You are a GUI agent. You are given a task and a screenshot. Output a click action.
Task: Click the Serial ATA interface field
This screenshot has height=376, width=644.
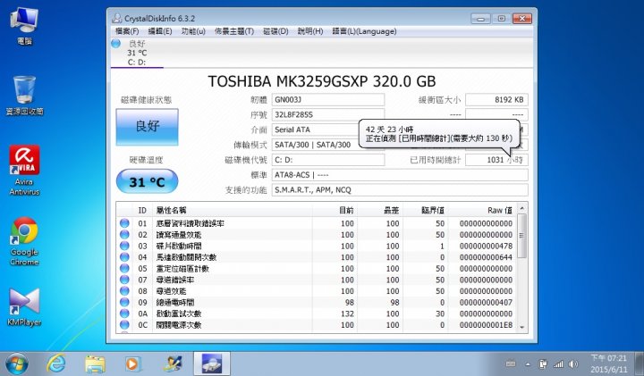click(316, 130)
